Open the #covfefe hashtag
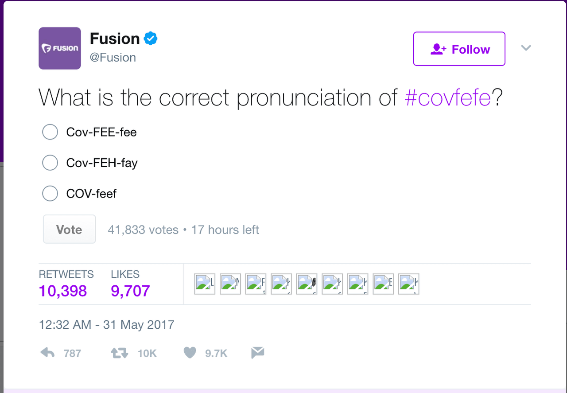 click(448, 97)
